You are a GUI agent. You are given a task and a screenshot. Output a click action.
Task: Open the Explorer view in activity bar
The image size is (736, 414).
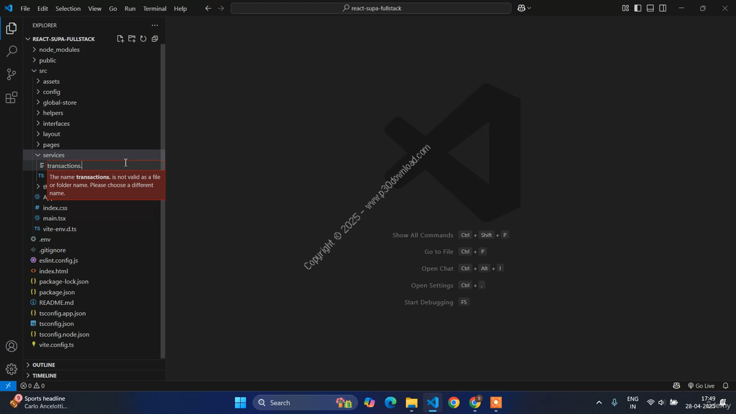coord(11,28)
